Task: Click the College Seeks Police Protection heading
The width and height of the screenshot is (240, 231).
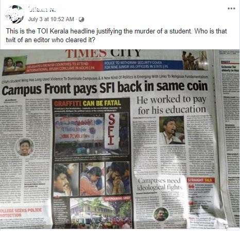Action: tap(21, 212)
